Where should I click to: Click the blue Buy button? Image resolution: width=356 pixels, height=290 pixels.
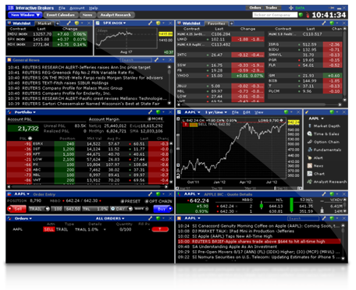pyautogui.click(x=163, y=209)
